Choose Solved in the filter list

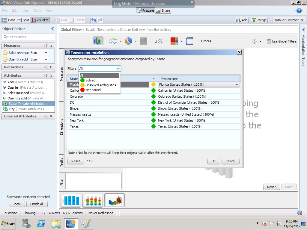100,80
